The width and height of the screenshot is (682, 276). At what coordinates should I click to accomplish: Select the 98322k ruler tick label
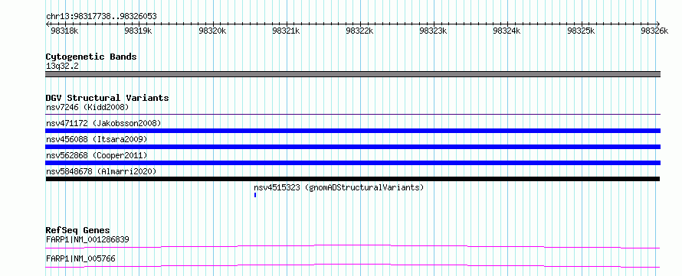[359, 31]
